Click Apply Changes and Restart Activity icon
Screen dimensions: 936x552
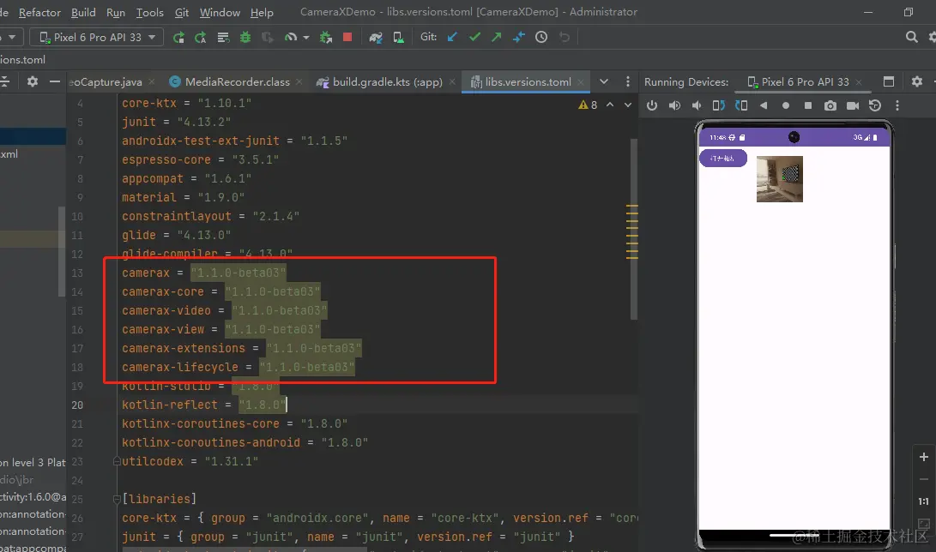[x=201, y=38]
